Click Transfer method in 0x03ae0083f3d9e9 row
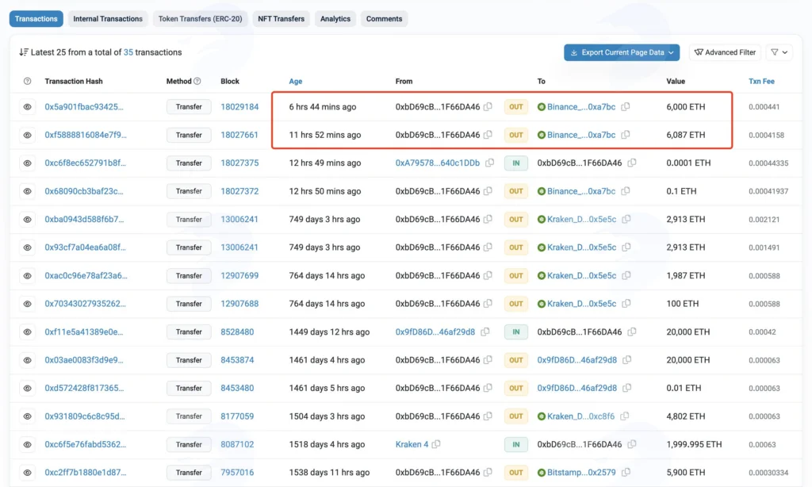 point(189,360)
